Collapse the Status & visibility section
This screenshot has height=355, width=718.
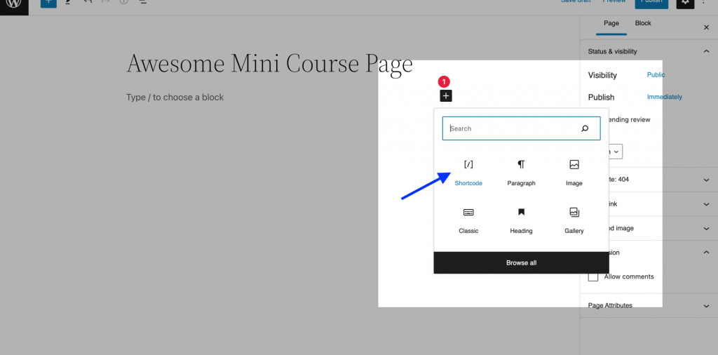(706, 51)
